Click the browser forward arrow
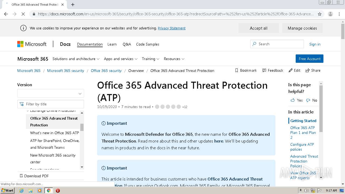The width and height of the screenshot is (345, 194). coord(15,14)
